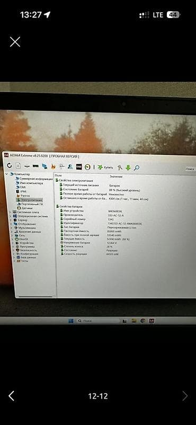Select the Степень износа row
Image resolution: width=196 pixels, height=425 pixels.
pos(72,246)
